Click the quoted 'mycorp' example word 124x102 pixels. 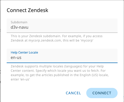[x=87, y=40]
